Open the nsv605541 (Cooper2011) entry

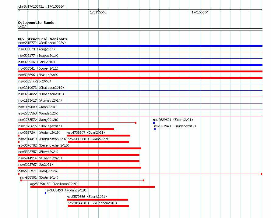38,68
